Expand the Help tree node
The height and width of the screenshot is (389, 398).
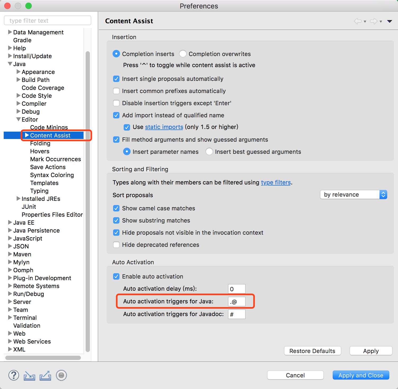10,48
